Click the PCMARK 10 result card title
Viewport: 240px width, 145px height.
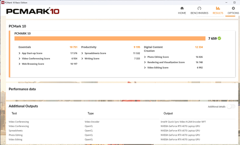pyautogui.click(x=22, y=33)
